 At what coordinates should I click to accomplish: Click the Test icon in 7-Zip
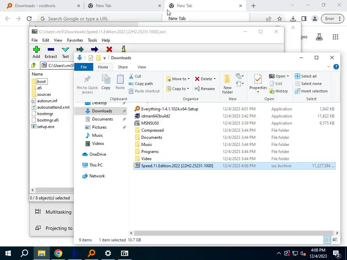(65, 49)
